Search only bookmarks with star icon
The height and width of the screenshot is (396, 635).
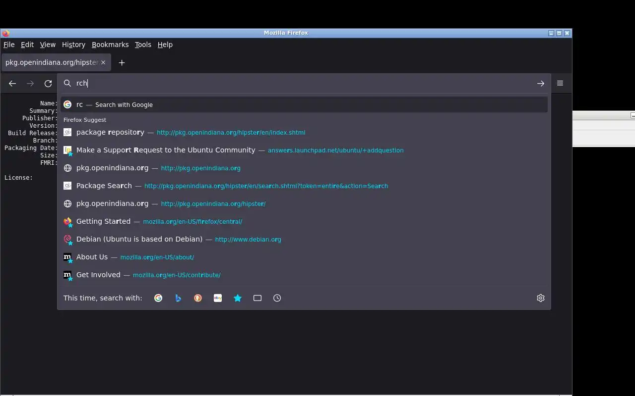coord(238,298)
